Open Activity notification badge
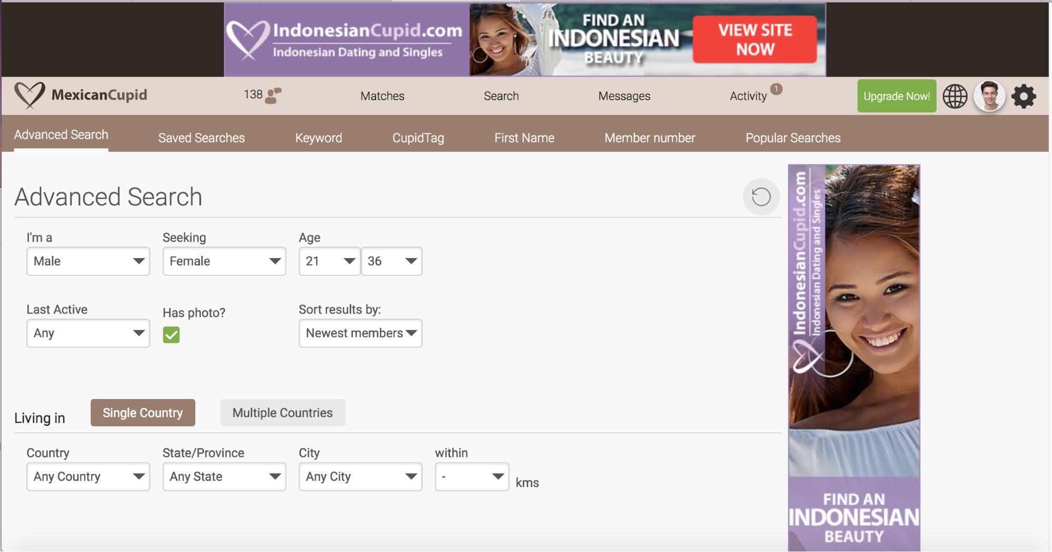The height and width of the screenshot is (552, 1052). (776, 89)
